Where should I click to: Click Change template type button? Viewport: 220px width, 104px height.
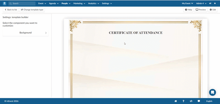pyautogui.click(x=32, y=10)
